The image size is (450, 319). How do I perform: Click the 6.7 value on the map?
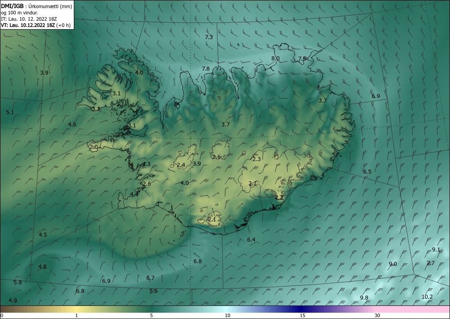(150, 278)
